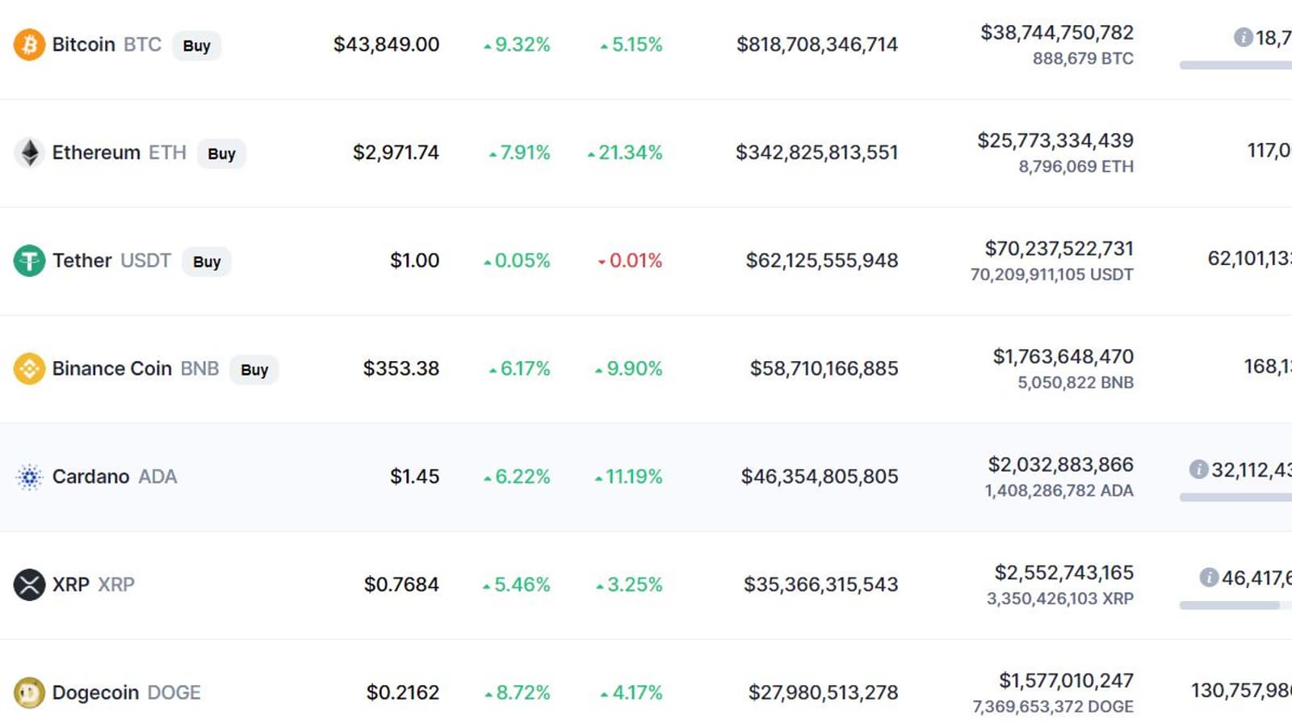Click the Binance Coin logo icon
The height and width of the screenshot is (727, 1292).
(x=29, y=368)
